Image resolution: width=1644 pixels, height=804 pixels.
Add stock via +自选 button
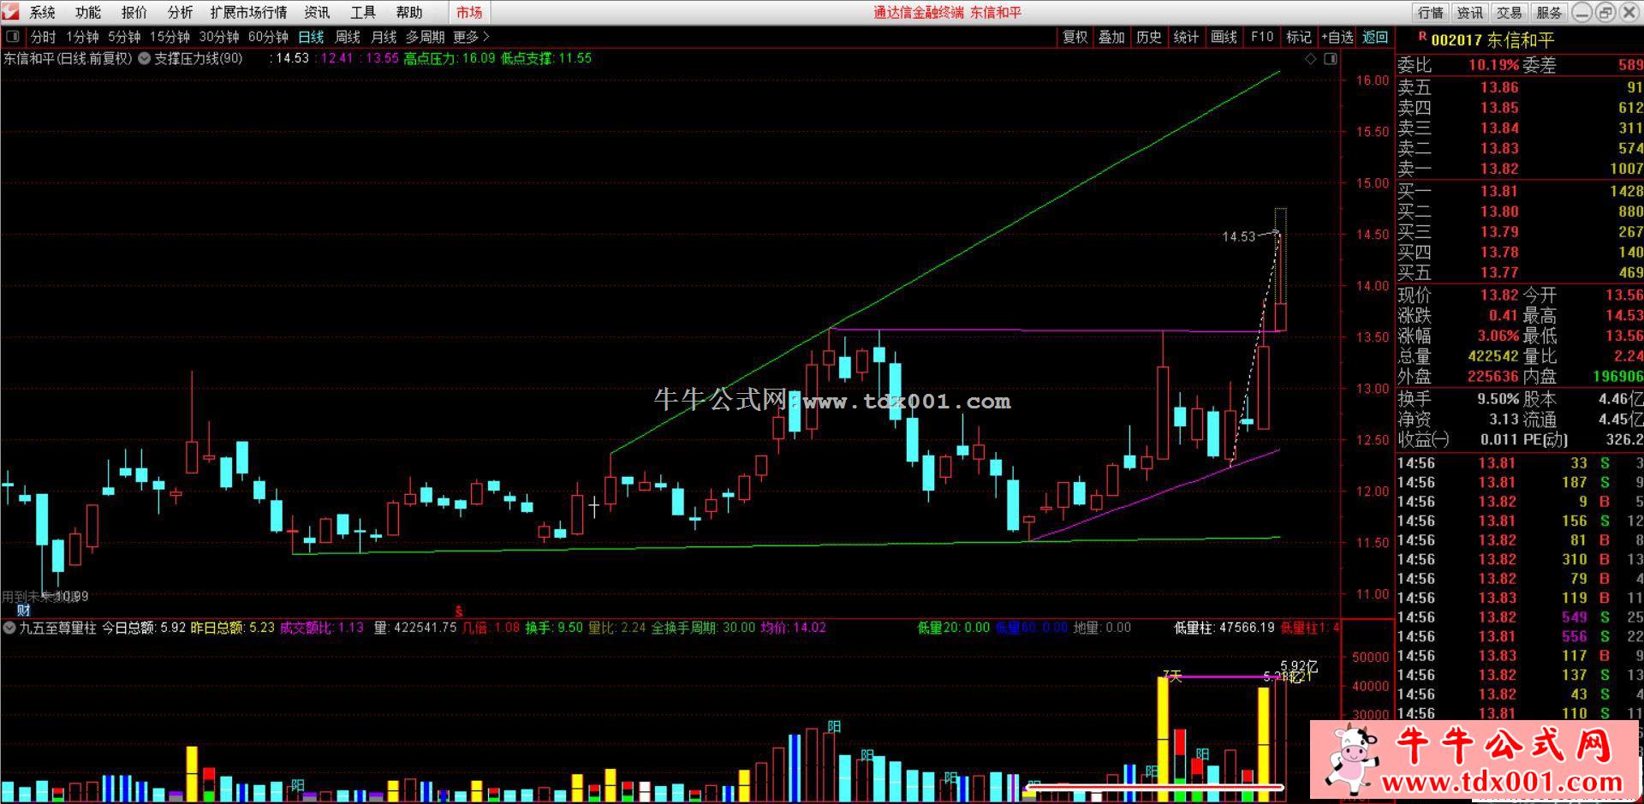point(1337,37)
